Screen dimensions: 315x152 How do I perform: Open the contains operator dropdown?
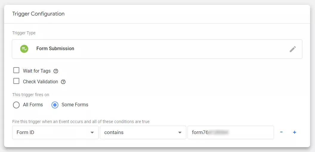click(143, 133)
